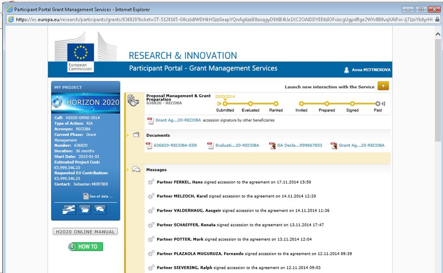Select the Prepared stage marker on timeline

(x=327, y=104)
